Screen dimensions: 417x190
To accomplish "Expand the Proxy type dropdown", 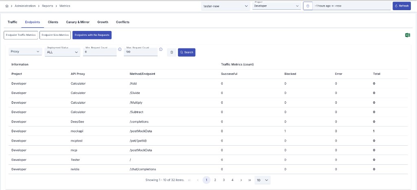I will [25, 52].
